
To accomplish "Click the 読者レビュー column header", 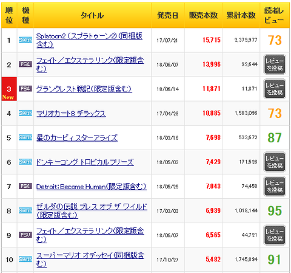I will tap(275, 15).
